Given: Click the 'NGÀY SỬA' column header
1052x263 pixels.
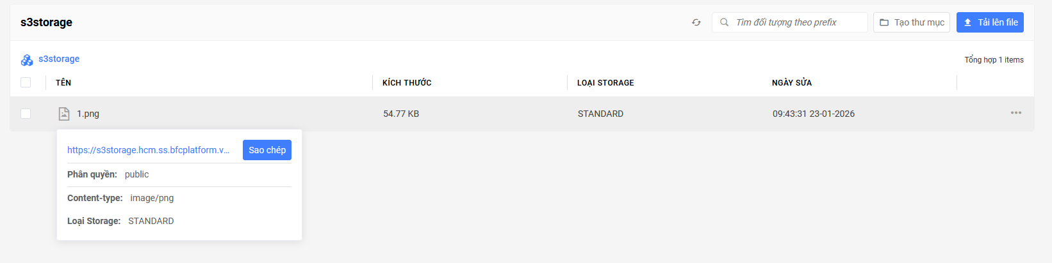Looking at the screenshot, I should tap(792, 82).
